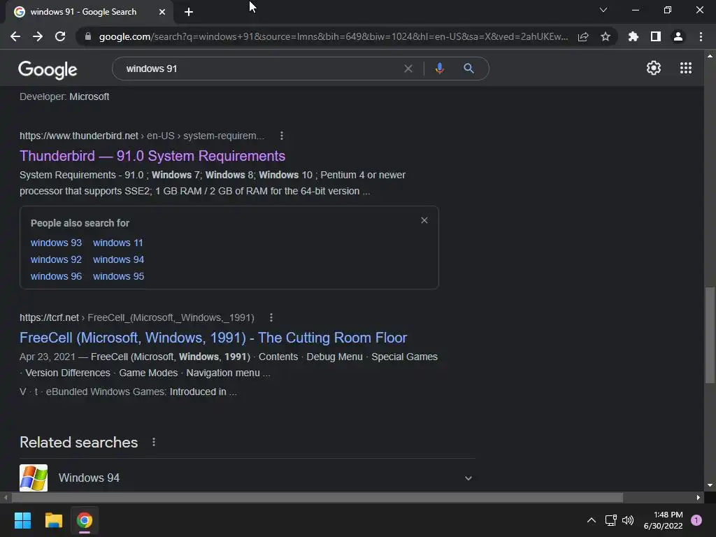
Task: Click the horizontal scrollbar thumb
Action: pyautogui.click(x=317, y=497)
